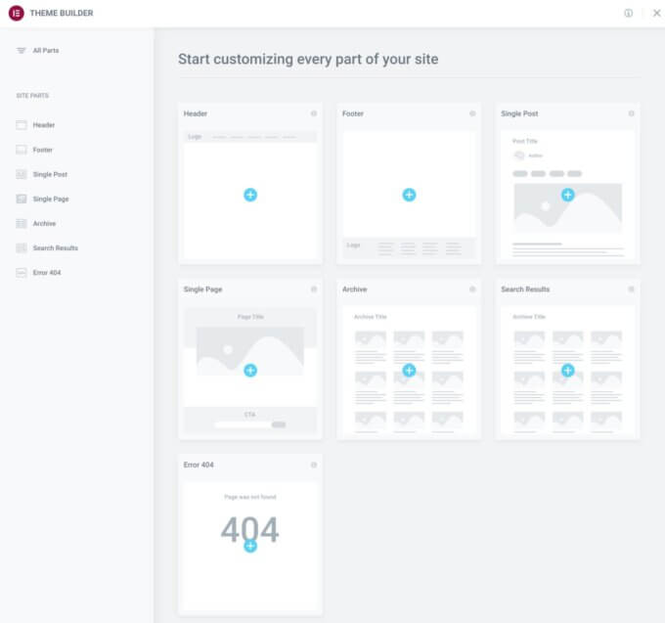
Task: Click the Single Page sidebar icon
Action: pyautogui.click(x=22, y=199)
